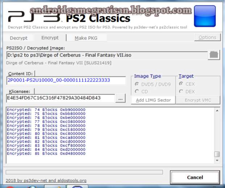Click log line 'Encrypted: 80 Blocks 0xc8000000'
The width and height of the screenshot is (225, 188).
click(x=46, y=134)
